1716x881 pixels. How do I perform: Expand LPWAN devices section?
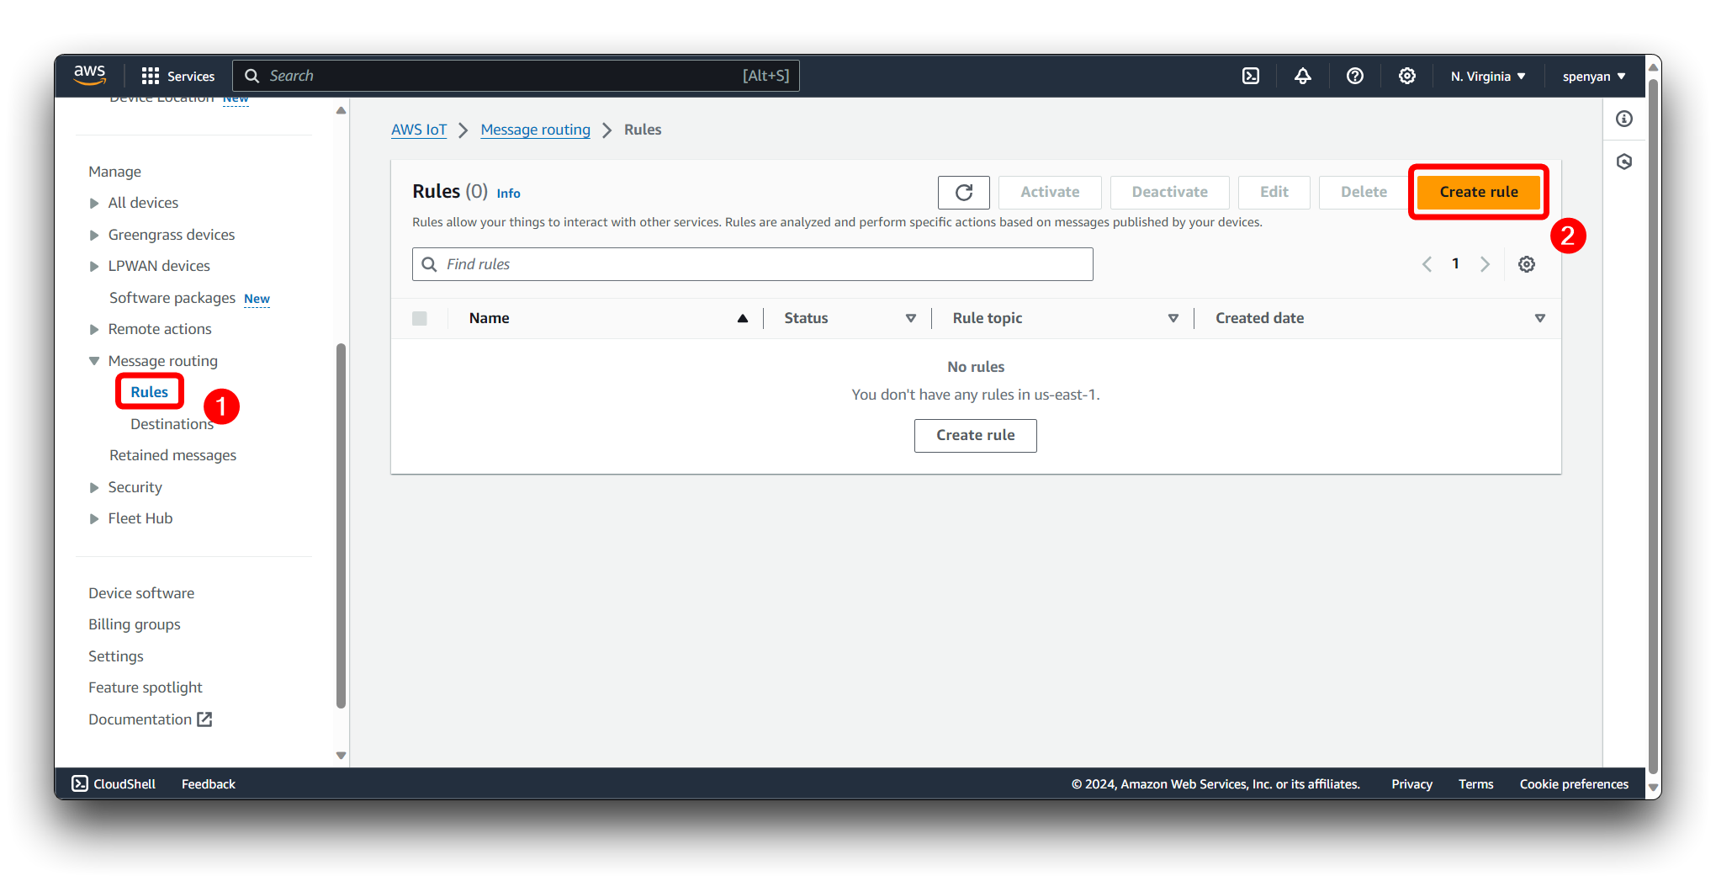tap(94, 266)
